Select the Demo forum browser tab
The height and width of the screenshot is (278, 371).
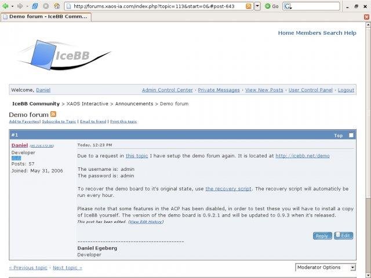point(46,17)
